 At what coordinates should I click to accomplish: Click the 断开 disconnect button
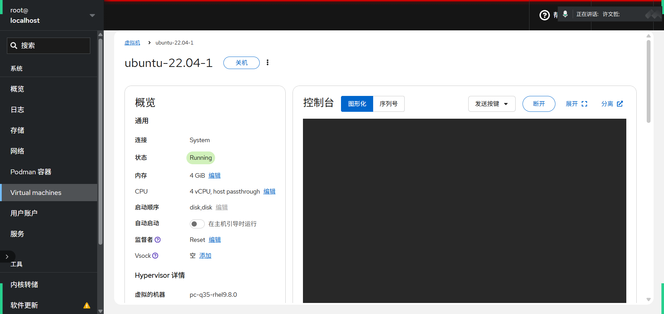(x=539, y=104)
